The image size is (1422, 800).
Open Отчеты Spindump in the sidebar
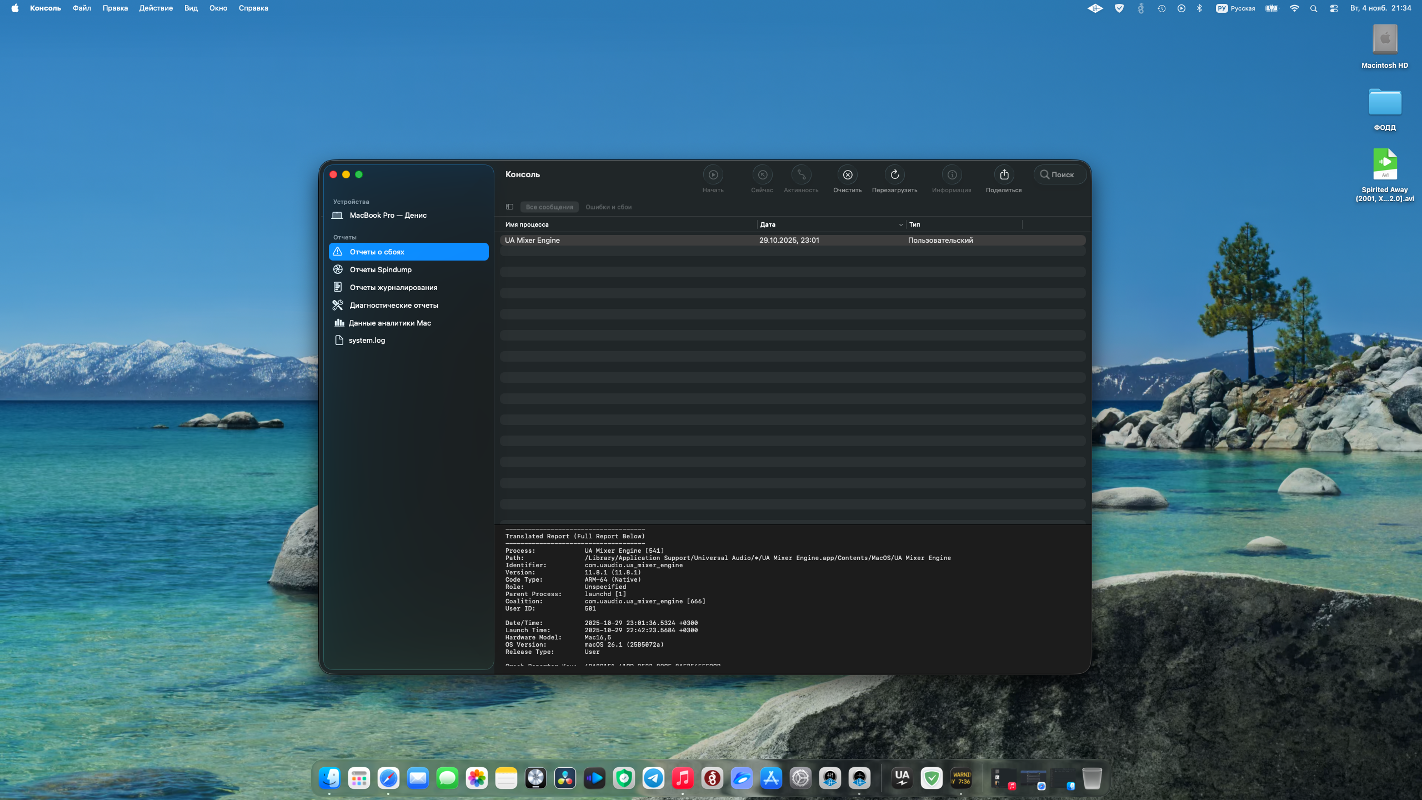coord(380,269)
